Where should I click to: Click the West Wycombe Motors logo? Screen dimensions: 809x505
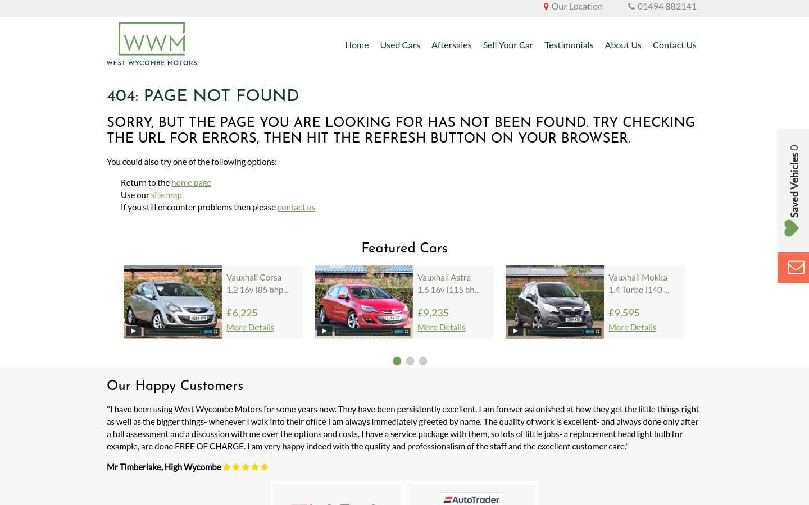pos(152,44)
